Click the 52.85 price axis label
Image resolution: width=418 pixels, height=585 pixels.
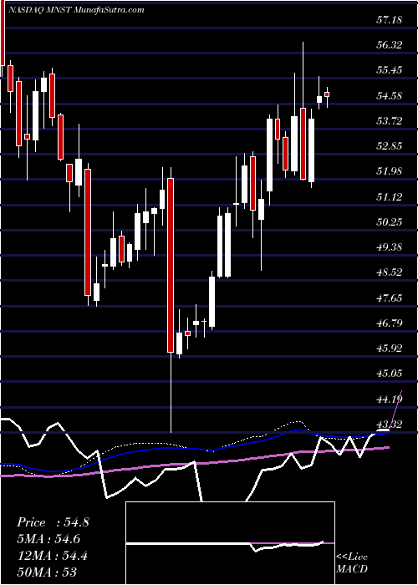[390, 146]
